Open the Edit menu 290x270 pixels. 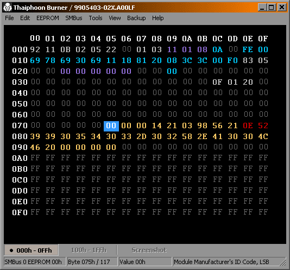[x=25, y=18]
